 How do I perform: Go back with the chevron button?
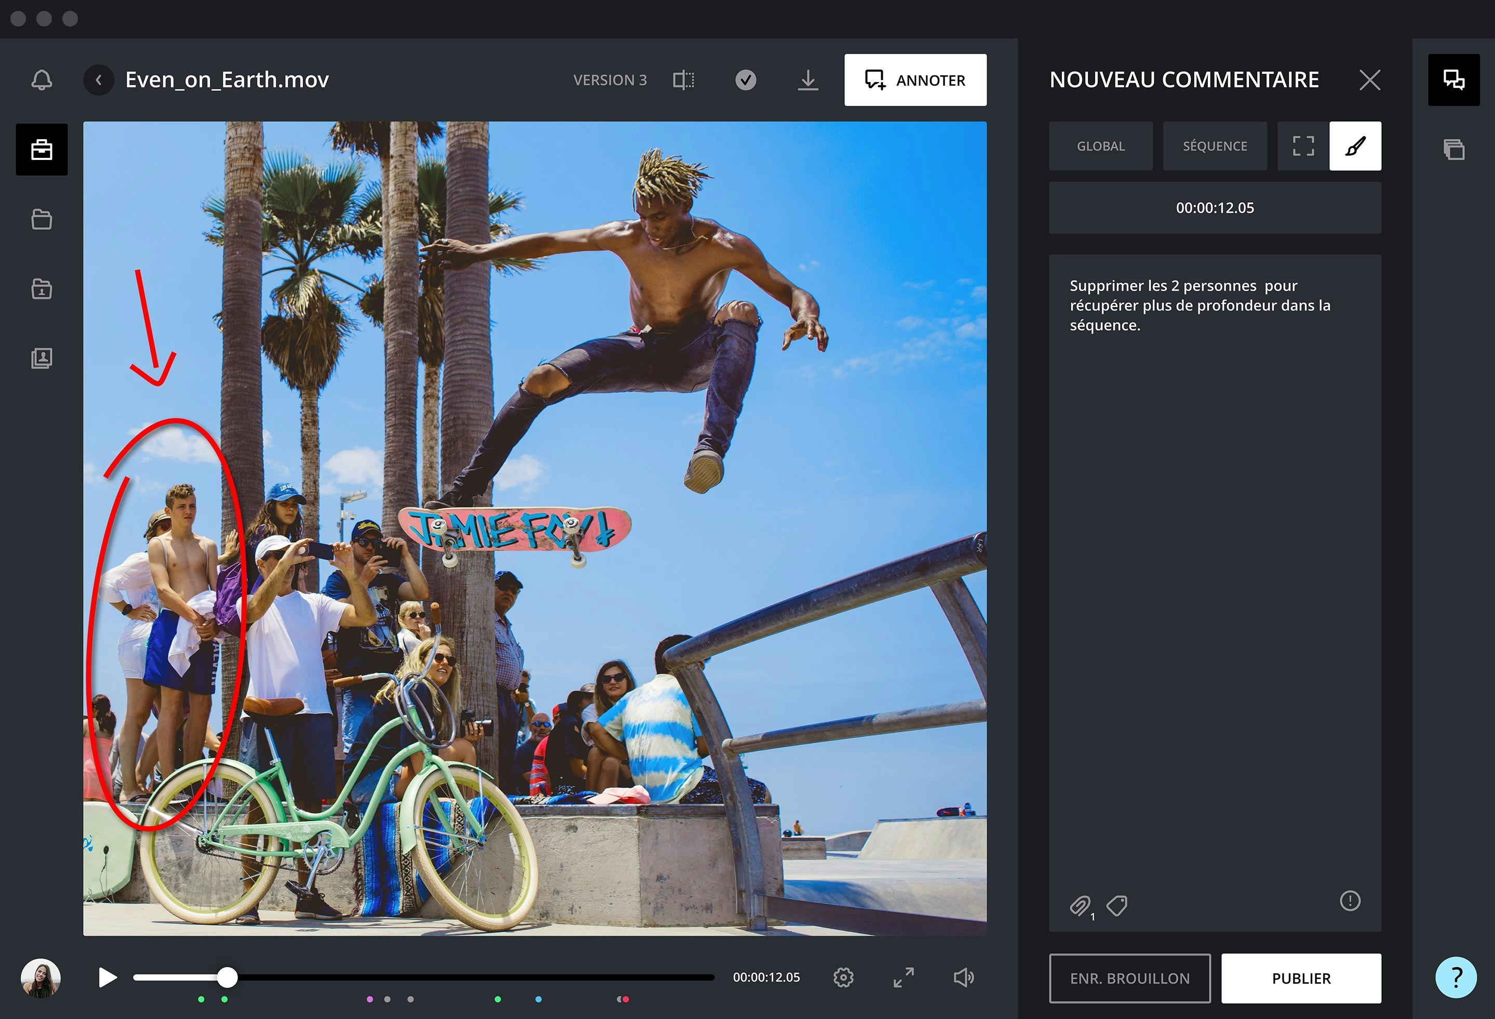pyautogui.click(x=99, y=80)
